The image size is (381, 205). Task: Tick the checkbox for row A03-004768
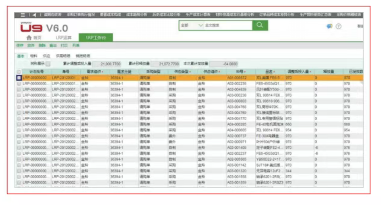pos(19,107)
